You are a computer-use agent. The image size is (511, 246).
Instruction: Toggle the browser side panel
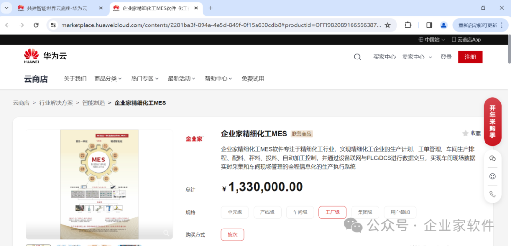[429, 25]
